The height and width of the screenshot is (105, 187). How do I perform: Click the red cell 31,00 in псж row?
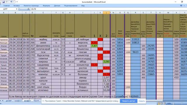pyautogui.click(x=106, y=52)
